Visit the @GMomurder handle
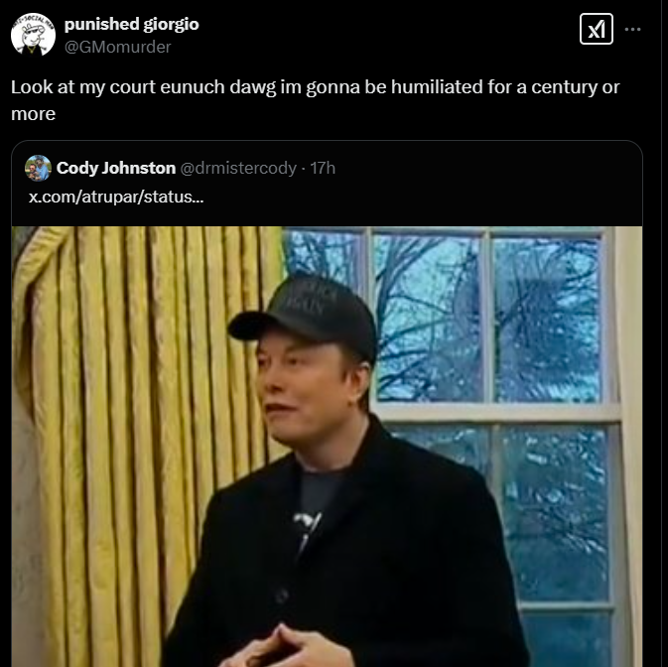The height and width of the screenshot is (667, 668). pos(117,47)
